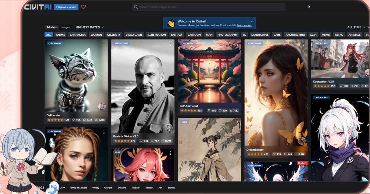
Task: Choose the PHOTOGRAPHY tag filter
Action: (227, 35)
